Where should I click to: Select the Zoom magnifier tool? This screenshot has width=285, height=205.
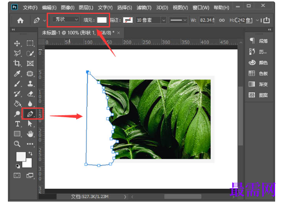[17, 144]
